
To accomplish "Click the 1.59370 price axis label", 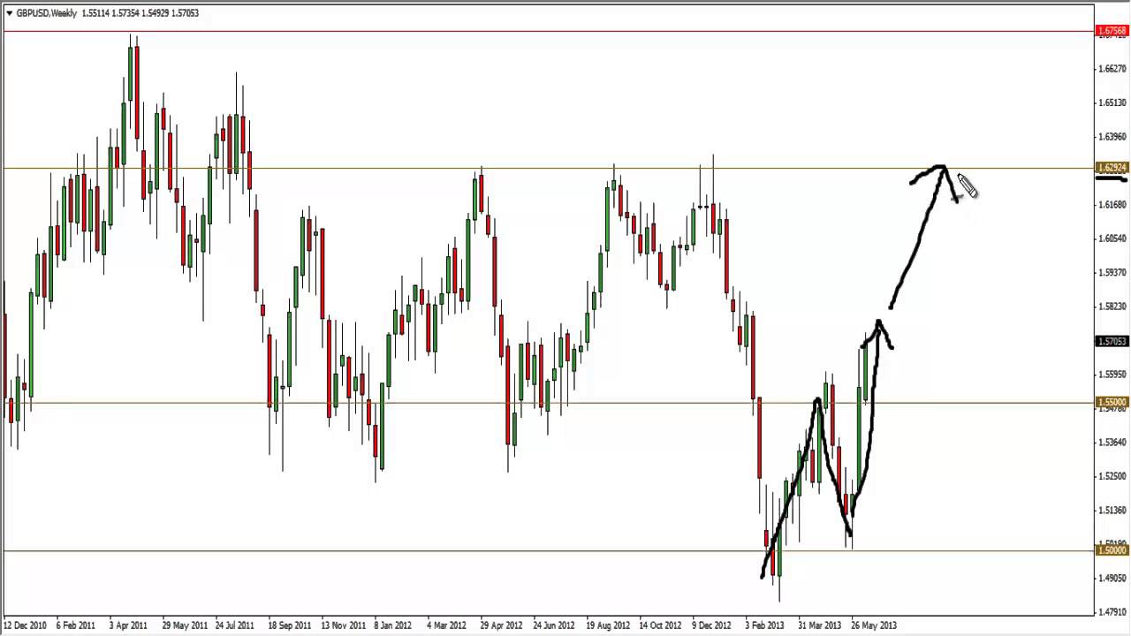I will tap(1114, 272).
